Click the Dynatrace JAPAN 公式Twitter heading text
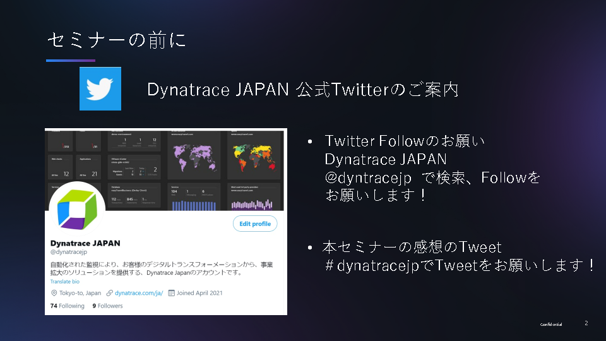Image resolution: width=606 pixels, height=341 pixels. 302,90
